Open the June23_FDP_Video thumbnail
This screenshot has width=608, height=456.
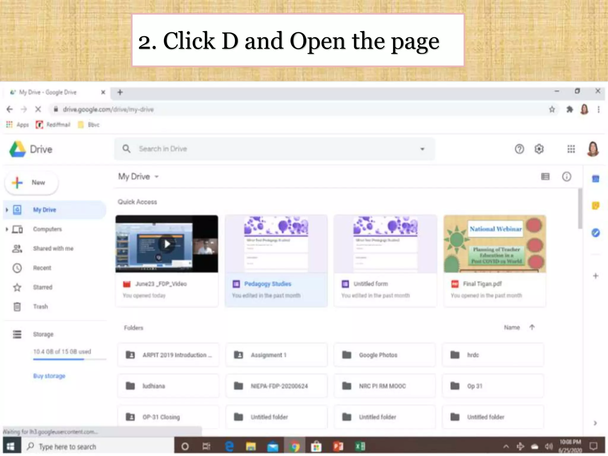pos(167,244)
